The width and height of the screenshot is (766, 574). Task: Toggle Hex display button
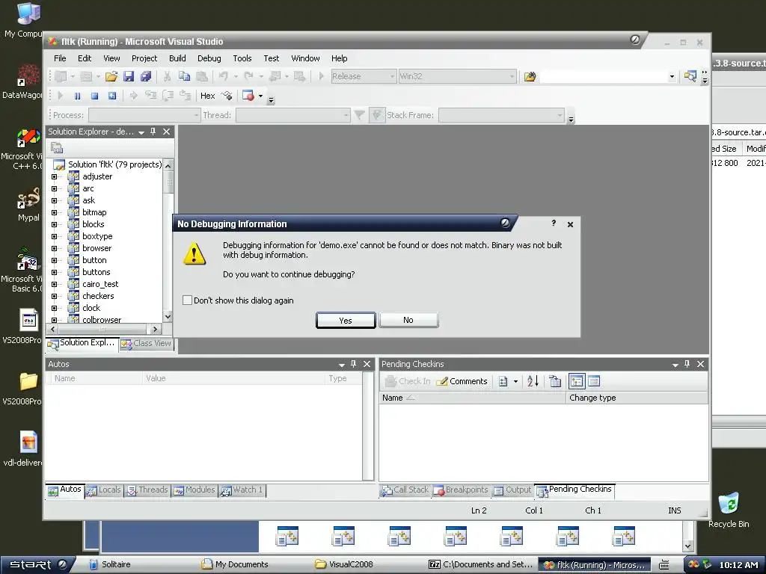point(208,96)
